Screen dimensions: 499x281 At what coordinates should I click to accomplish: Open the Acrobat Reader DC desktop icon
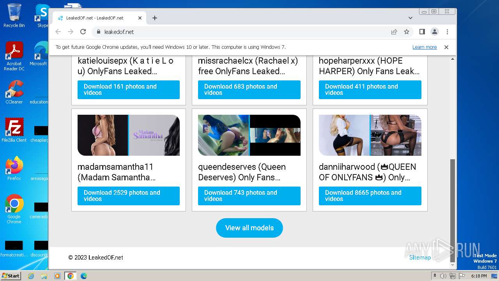14,56
